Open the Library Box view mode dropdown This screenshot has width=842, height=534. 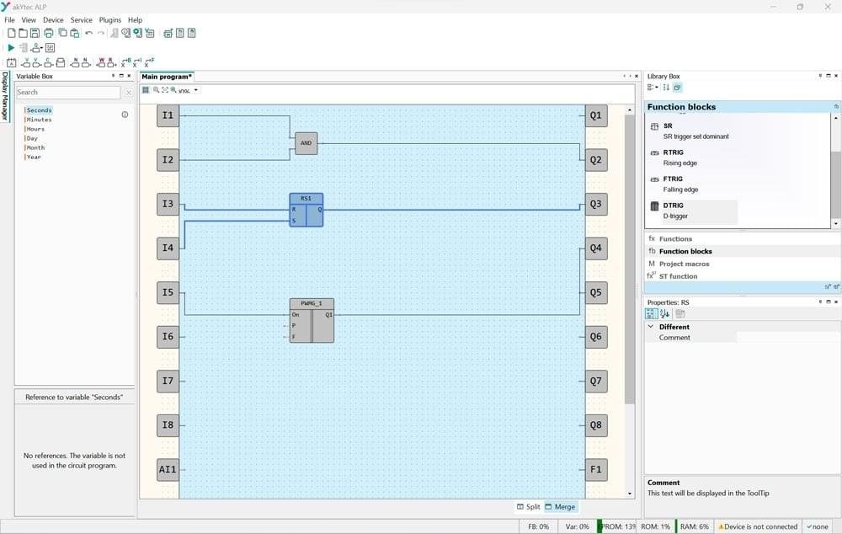pyautogui.click(x=651, y=87)
